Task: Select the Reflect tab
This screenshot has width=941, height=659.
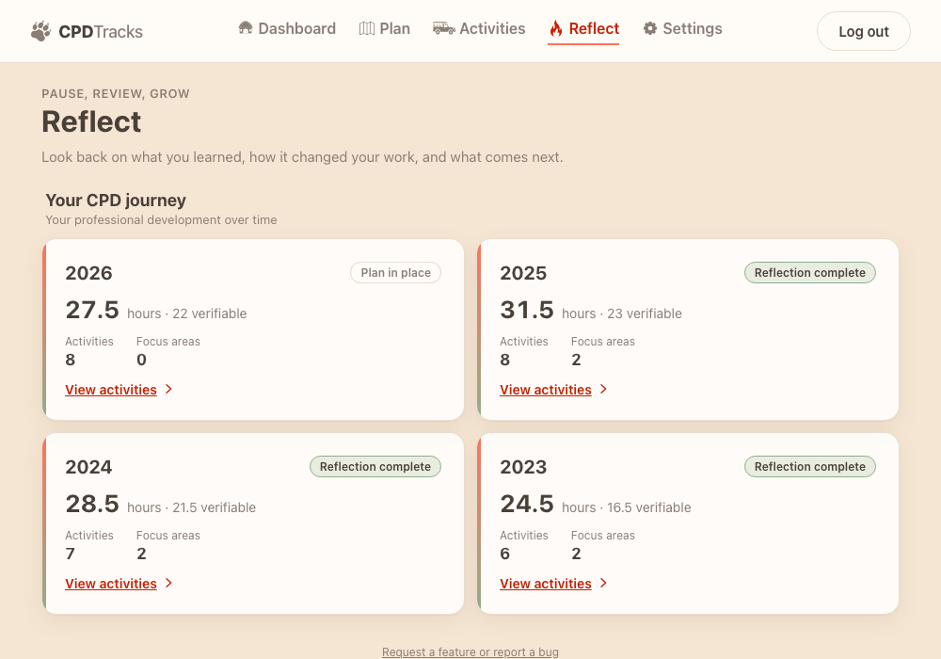Action: 583,28
